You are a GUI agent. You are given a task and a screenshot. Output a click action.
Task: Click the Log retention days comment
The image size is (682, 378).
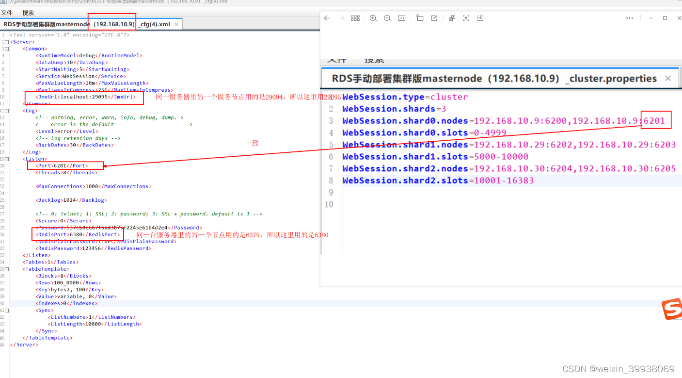(78, 138)
